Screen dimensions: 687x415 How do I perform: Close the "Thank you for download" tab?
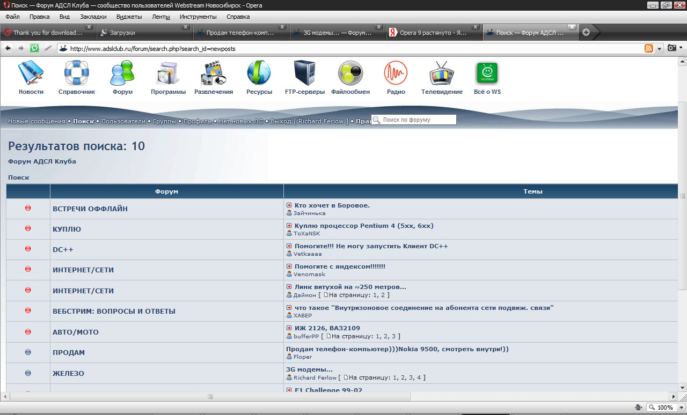pyautogui.click(x=89, y=27)
